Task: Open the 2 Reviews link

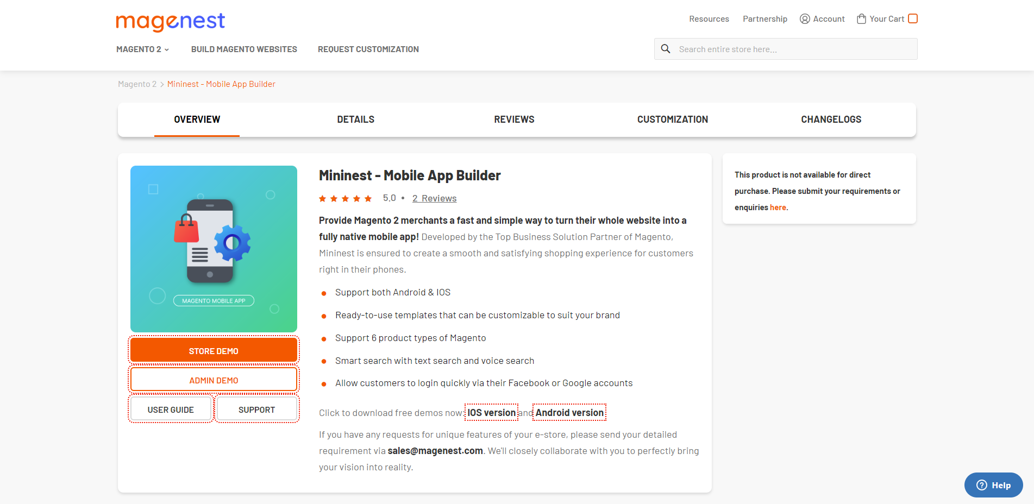Action: click(x=434, y=199)
